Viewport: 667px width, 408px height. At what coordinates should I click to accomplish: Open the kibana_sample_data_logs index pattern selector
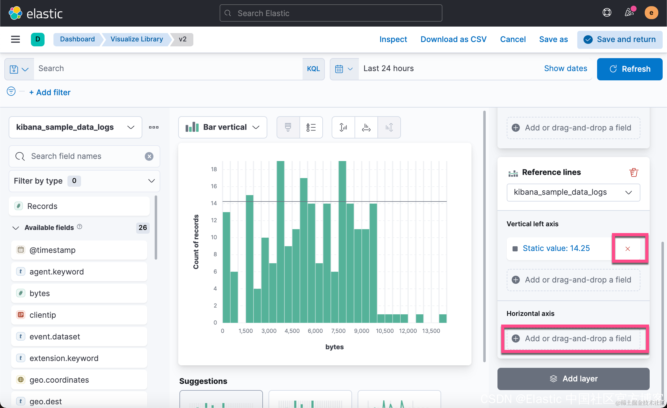coord(75,127)
